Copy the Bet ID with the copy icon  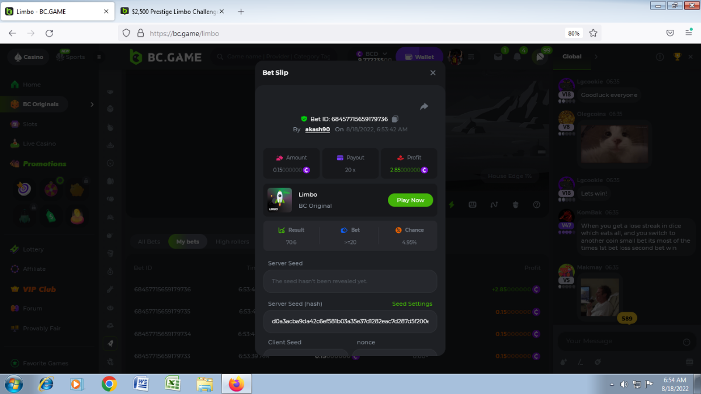click(x=395, y=119)
